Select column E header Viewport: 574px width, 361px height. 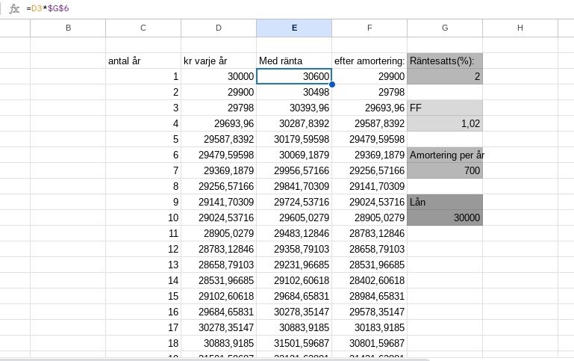pyautogui.click(x=294, y=28)
